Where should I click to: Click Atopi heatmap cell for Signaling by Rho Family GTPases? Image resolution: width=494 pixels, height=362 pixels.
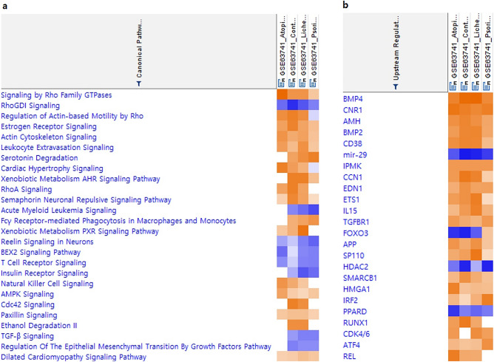point(282,95)
